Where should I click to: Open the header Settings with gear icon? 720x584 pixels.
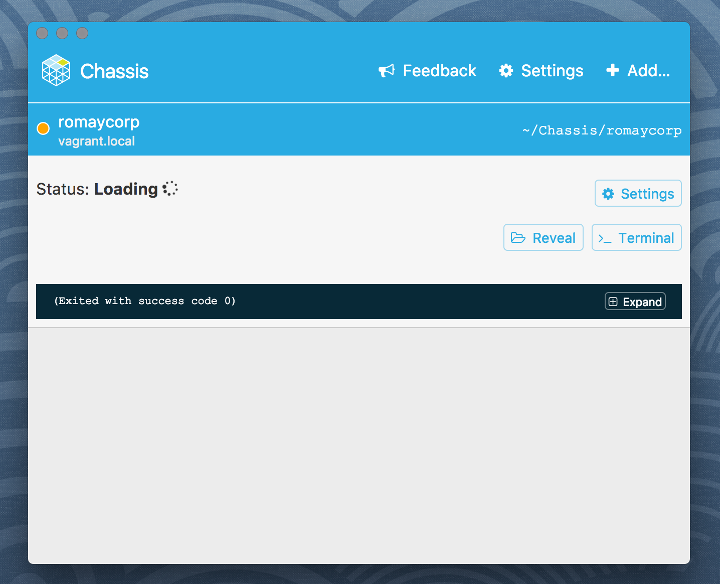(541, 71)
